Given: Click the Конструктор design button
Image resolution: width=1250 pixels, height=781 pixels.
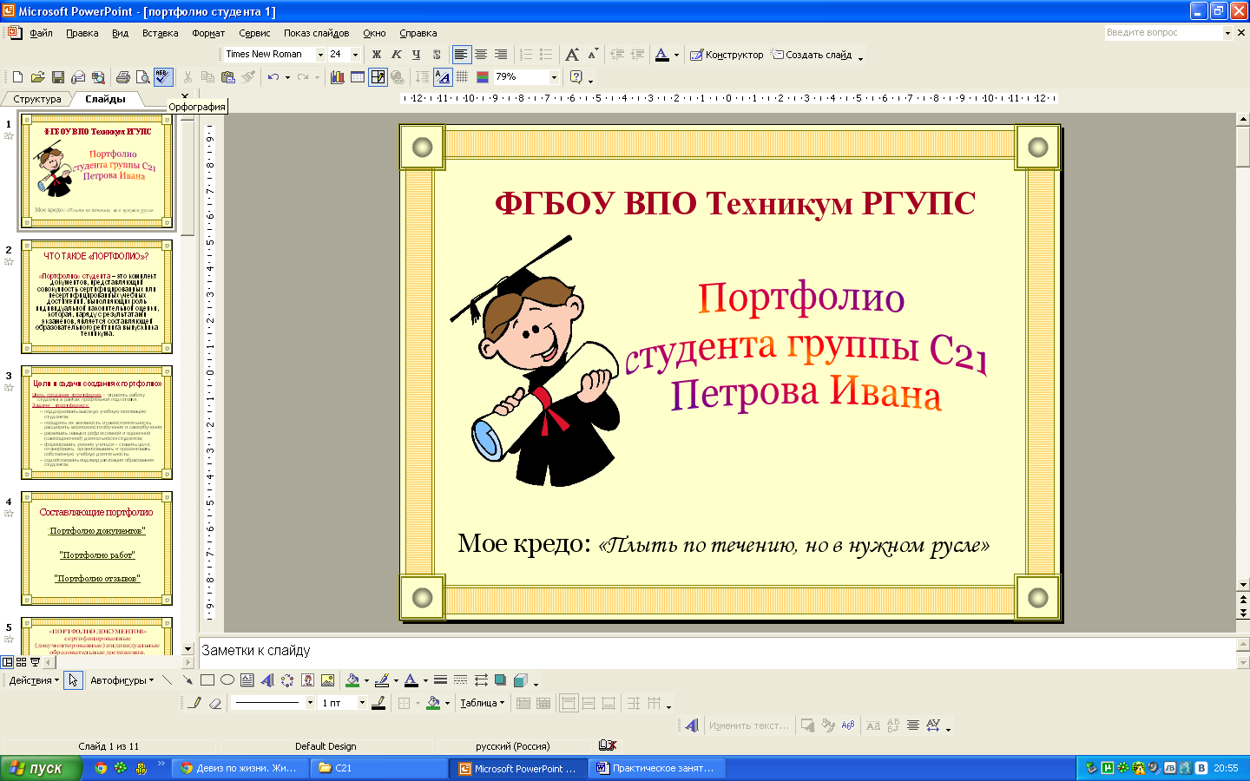Looking at the screenshot, I should point(727,55).
